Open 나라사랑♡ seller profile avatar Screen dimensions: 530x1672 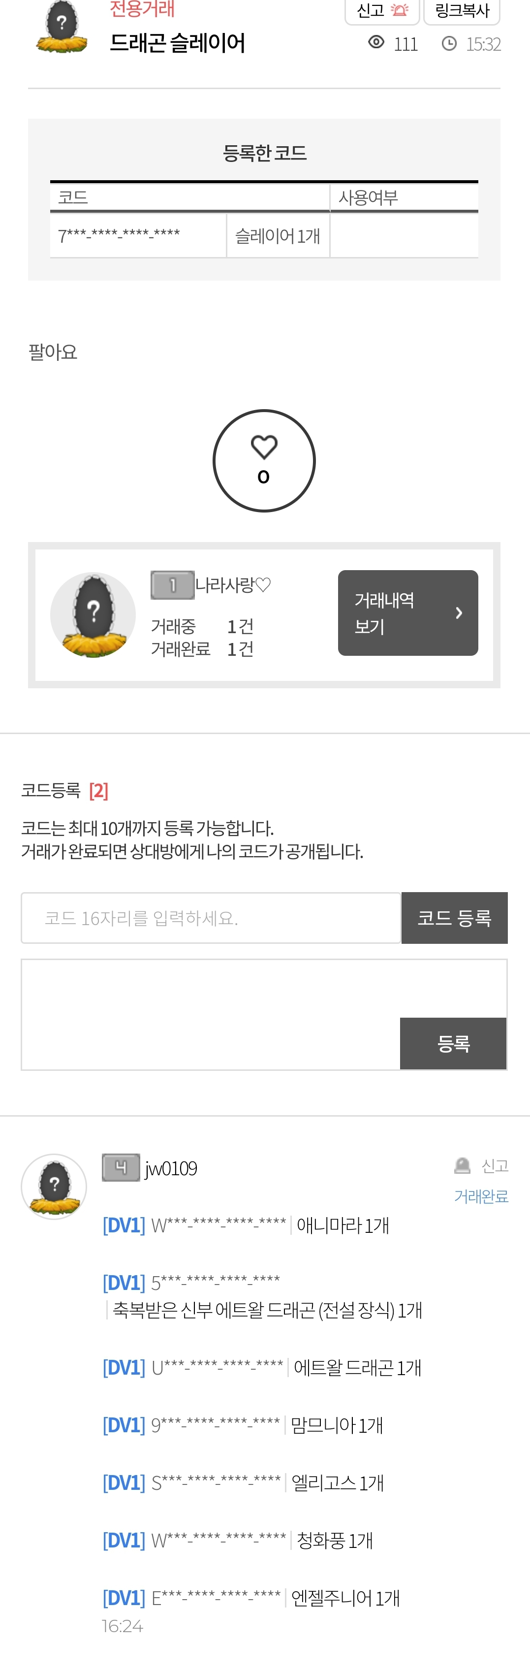click(93, 614)
